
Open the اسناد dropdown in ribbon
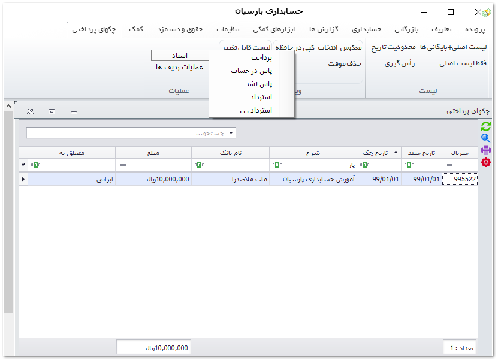point(180,55)
